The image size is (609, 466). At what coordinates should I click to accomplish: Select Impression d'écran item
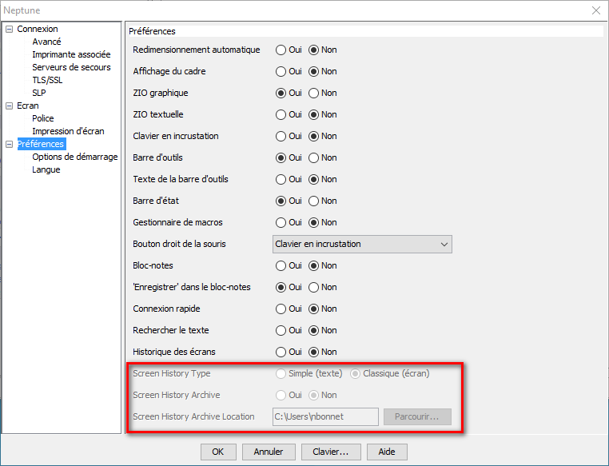coord(69,131)
